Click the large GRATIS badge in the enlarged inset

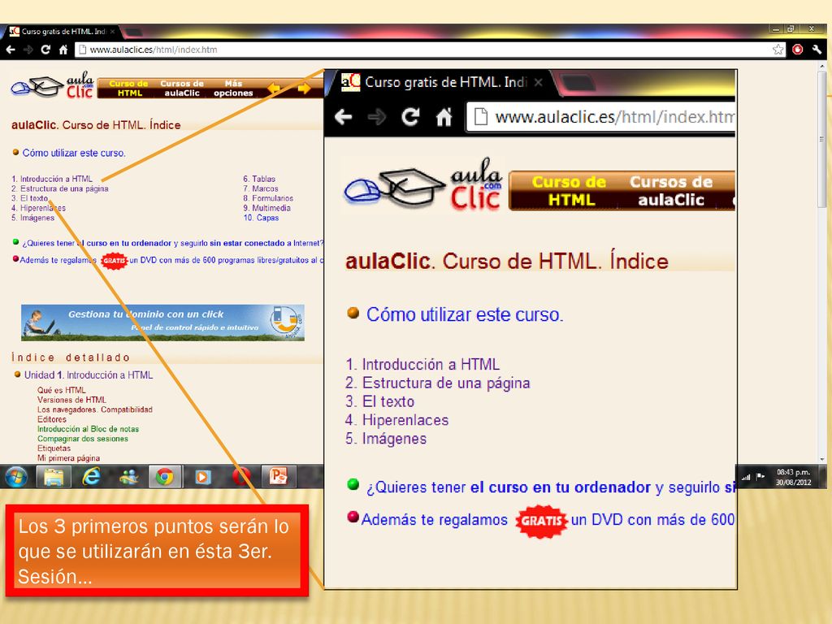[541, 521]
